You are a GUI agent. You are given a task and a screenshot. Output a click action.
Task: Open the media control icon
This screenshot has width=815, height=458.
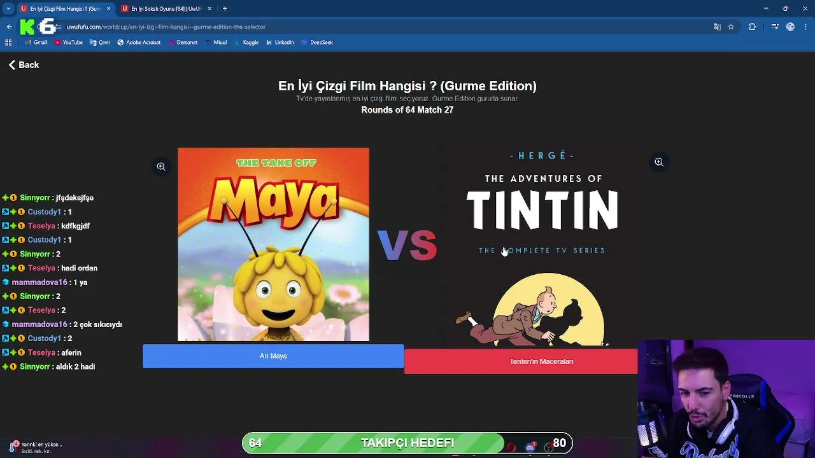775,27
